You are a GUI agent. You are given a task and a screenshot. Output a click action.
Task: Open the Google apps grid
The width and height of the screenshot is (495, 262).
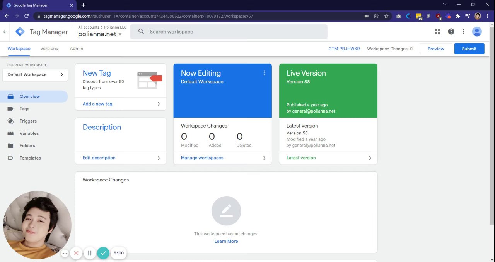click(437, 32)
